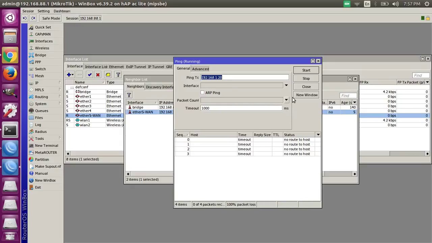Screen dimensions: 432x243
Task: Open IP Tunnel tab
Action: (x=156, y=67)
